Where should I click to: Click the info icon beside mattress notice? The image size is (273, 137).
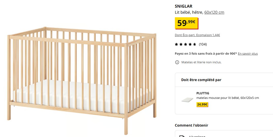point(177,62)
